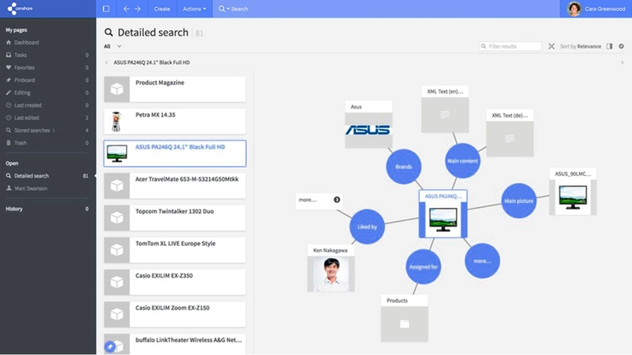Go forward with the right arrow
632x355 pixels.
point(137,8)
